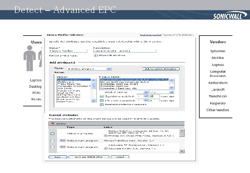Click Save and Add Another button

(89, 157)
